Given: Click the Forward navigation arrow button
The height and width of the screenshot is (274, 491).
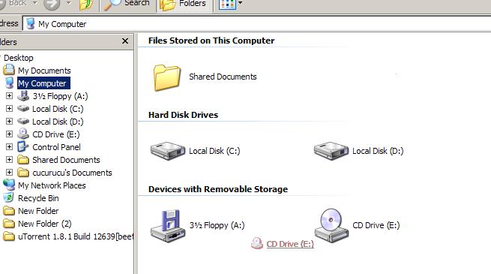Looking at the screenshot, I should pos(52,4).
